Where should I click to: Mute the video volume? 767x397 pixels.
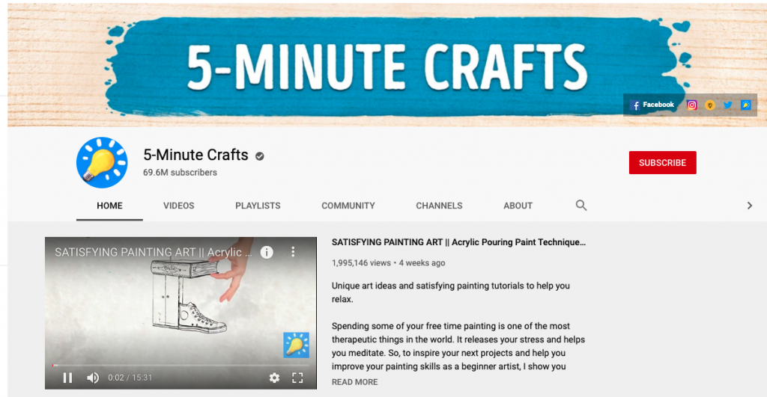pyautogui.click(x=92, y=378)
